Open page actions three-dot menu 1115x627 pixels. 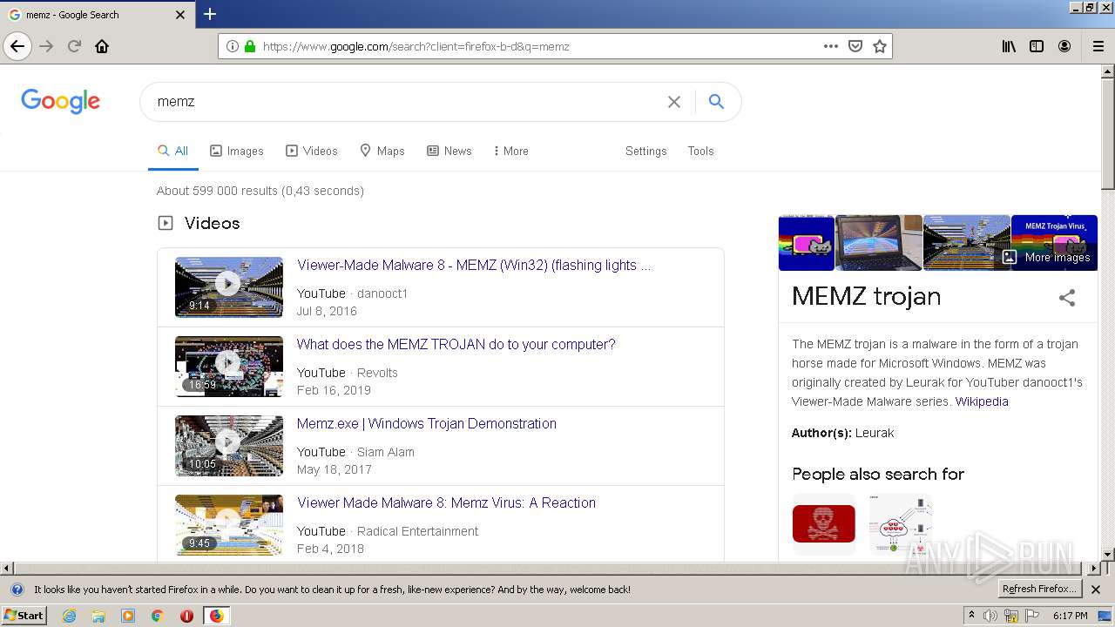coord(831,46)
